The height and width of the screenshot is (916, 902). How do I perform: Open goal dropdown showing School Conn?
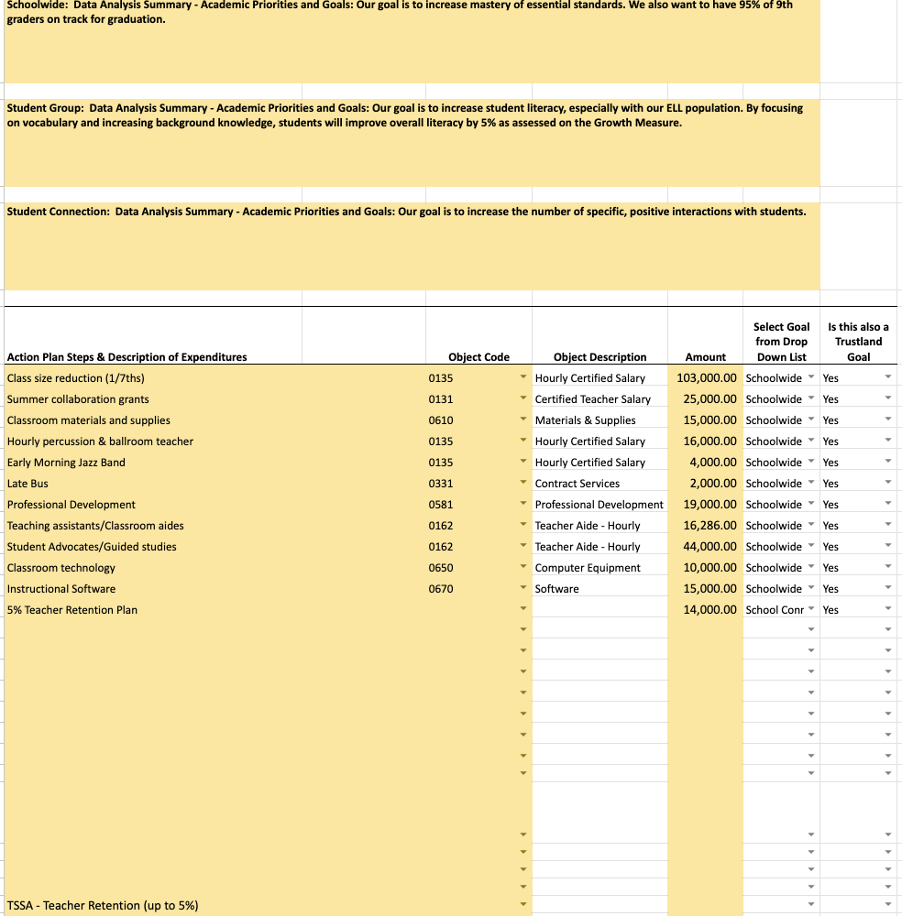pos(811,609)
